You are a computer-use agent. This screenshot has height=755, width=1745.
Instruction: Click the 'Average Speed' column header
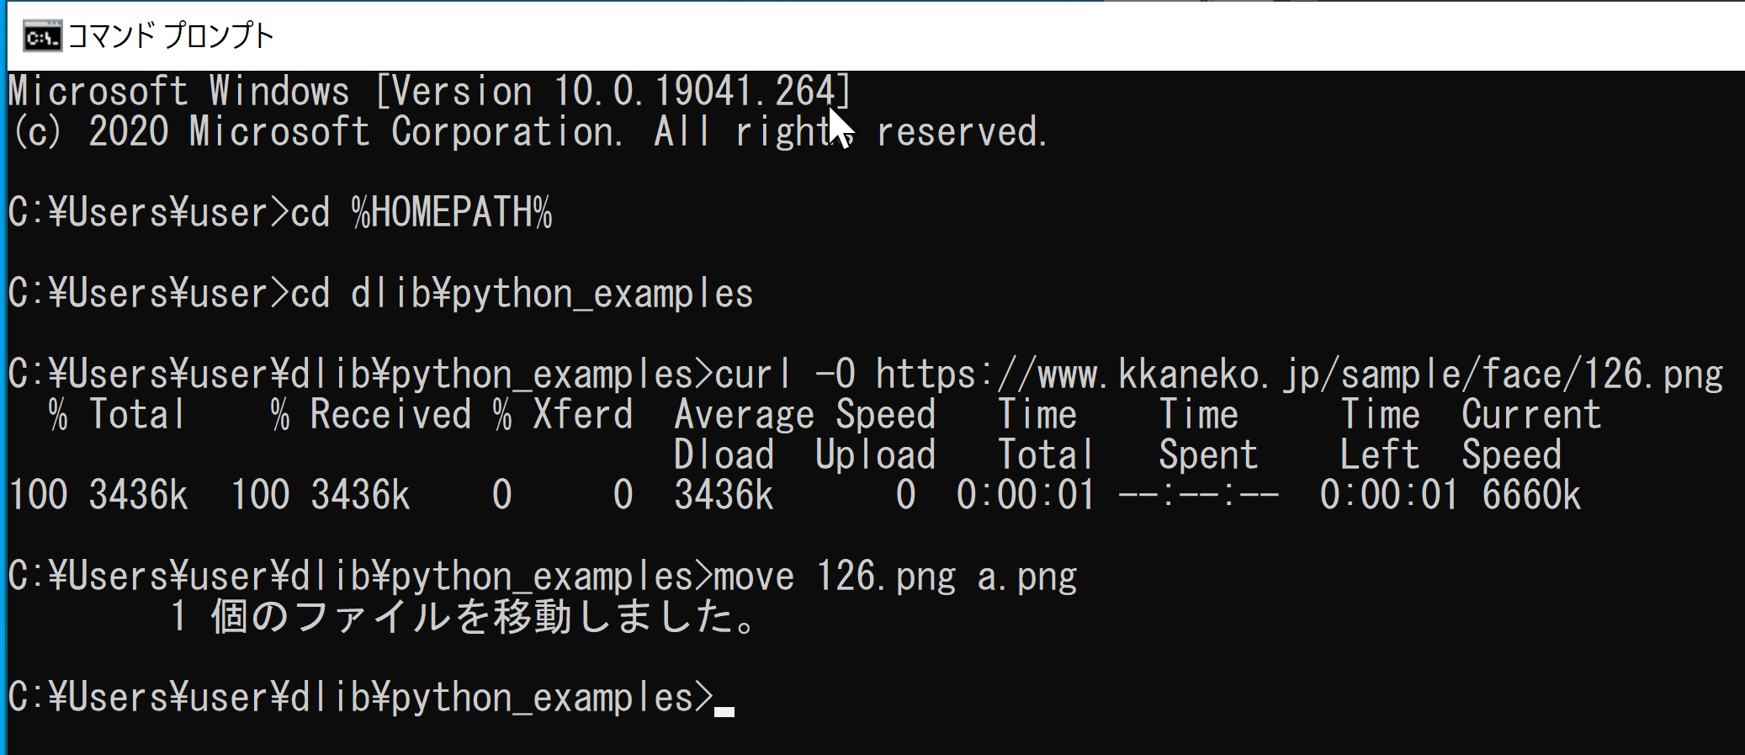click(804, 415)
